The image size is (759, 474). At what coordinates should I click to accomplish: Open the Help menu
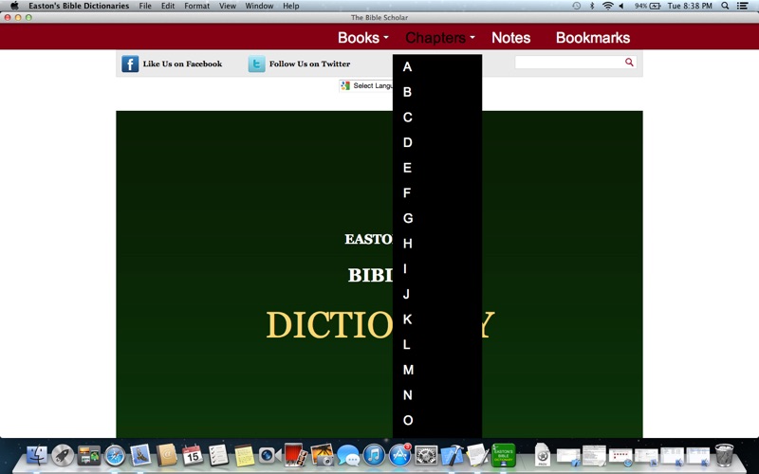tap(291, 6)
